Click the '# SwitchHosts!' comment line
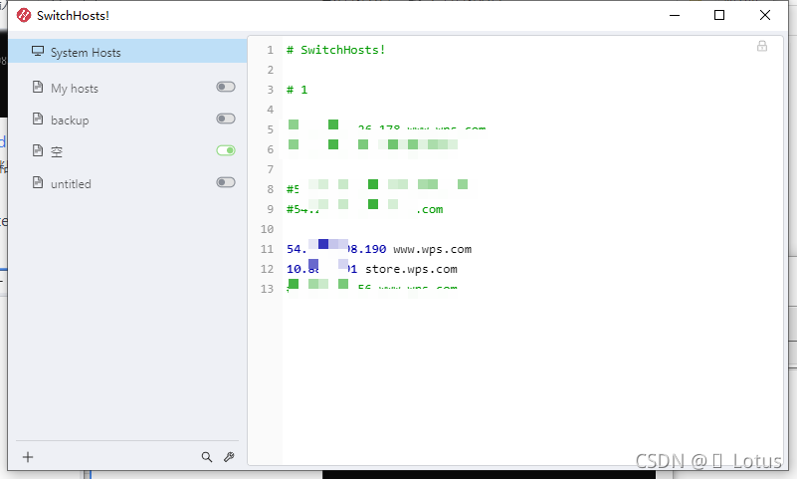This screenshot has width=797, height=479. coord(335,50)
